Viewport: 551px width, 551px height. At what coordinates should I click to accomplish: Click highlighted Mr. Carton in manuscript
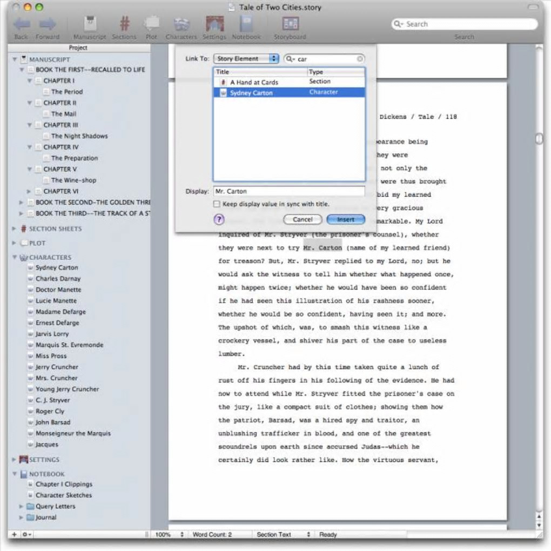pyautogui.click(x=322, y=248)
